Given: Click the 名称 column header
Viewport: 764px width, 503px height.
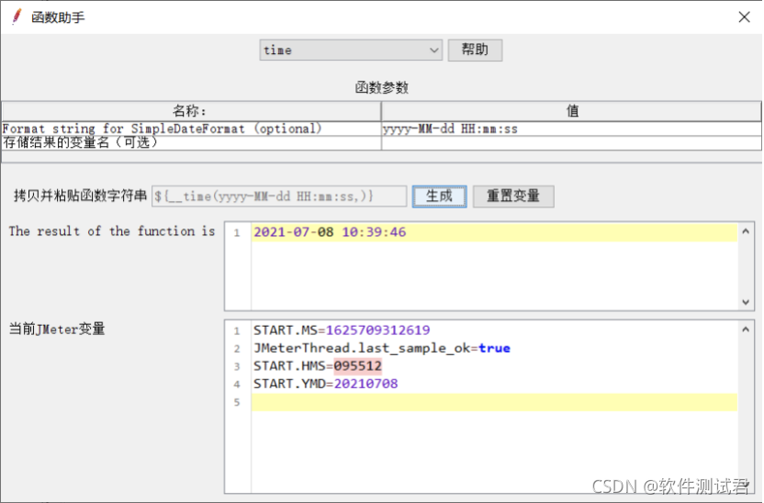Looking at the screenshot, I should click(x=191, y=111).
